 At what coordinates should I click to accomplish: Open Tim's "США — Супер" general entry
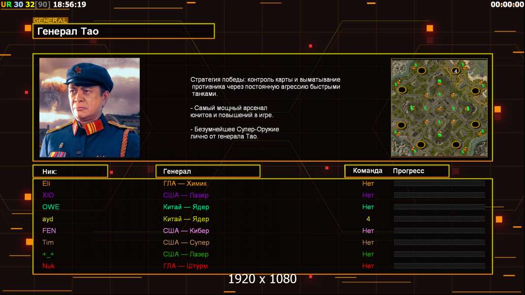pos(186,242)
